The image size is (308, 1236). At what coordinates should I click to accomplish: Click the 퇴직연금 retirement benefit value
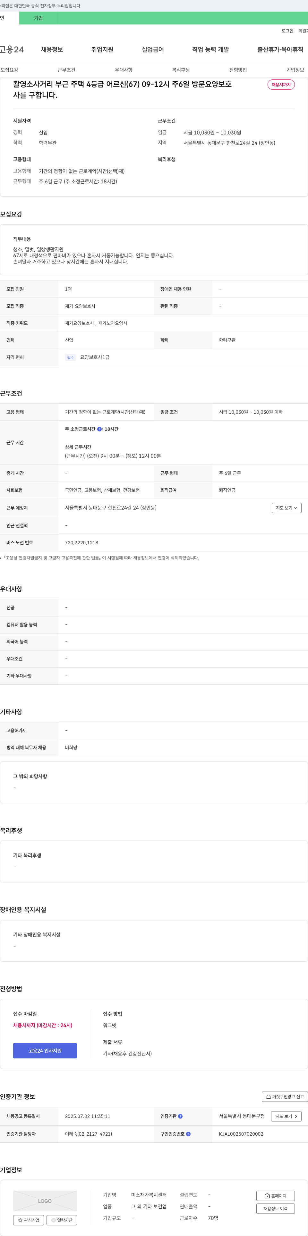(x=227, y=490)
